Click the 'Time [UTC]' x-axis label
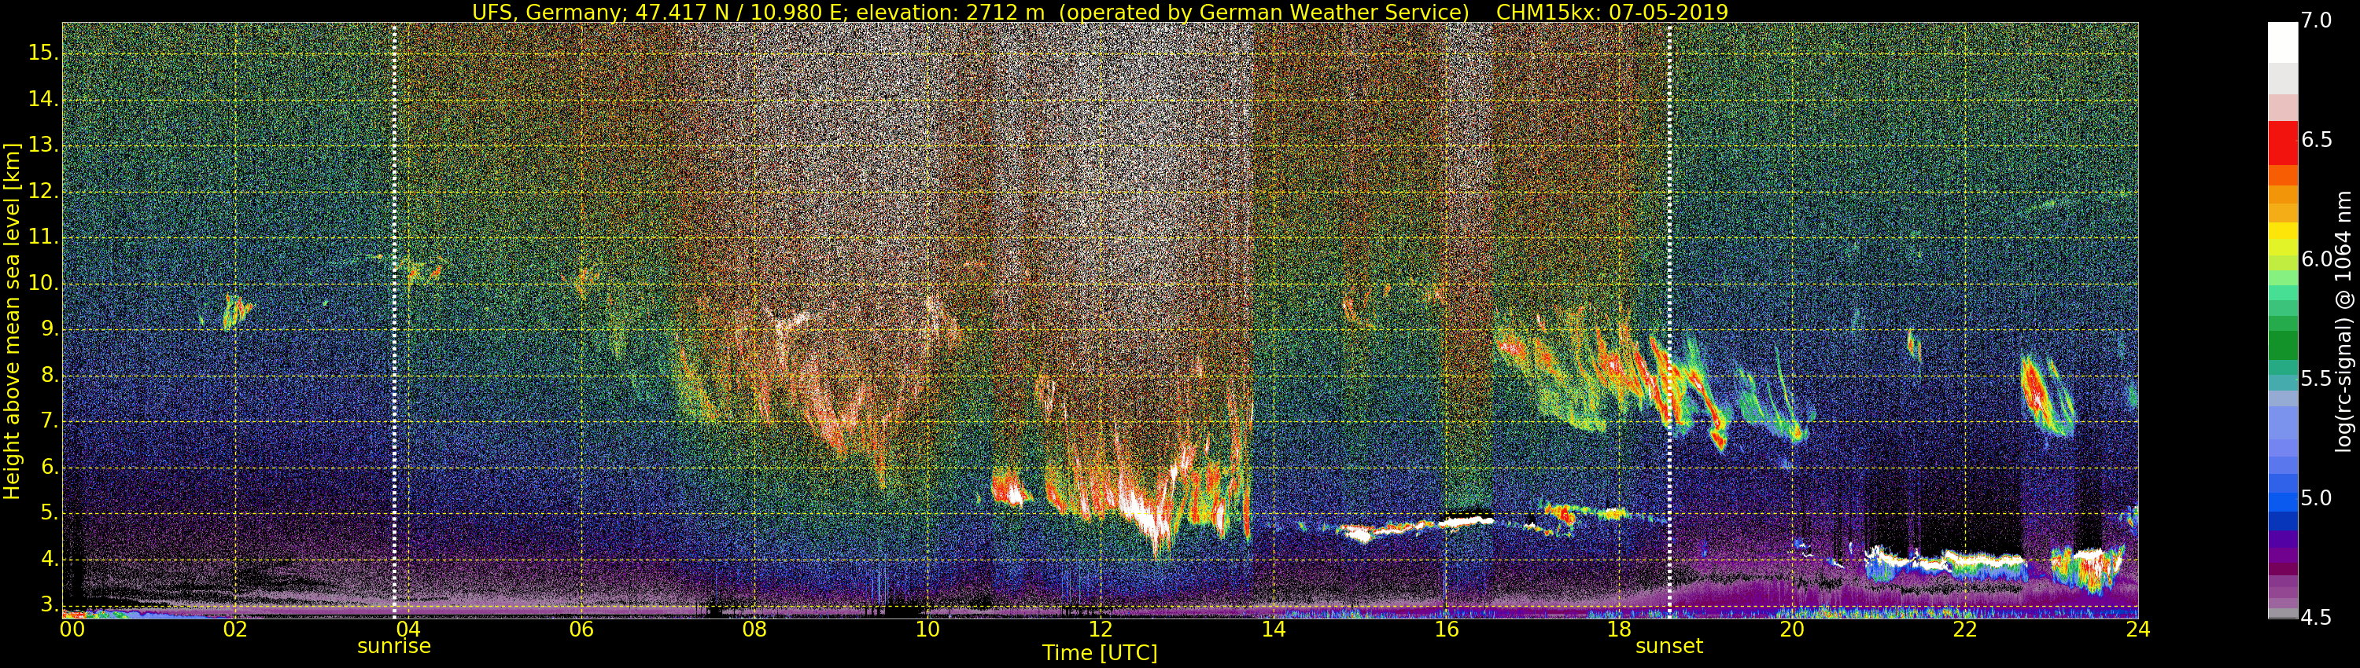The height and width of the screenshot is (668, 2360). pos(1100,653)
